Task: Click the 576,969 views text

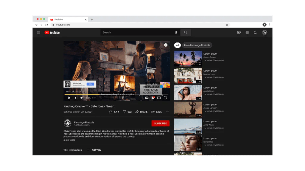Action: click(71, 112)
